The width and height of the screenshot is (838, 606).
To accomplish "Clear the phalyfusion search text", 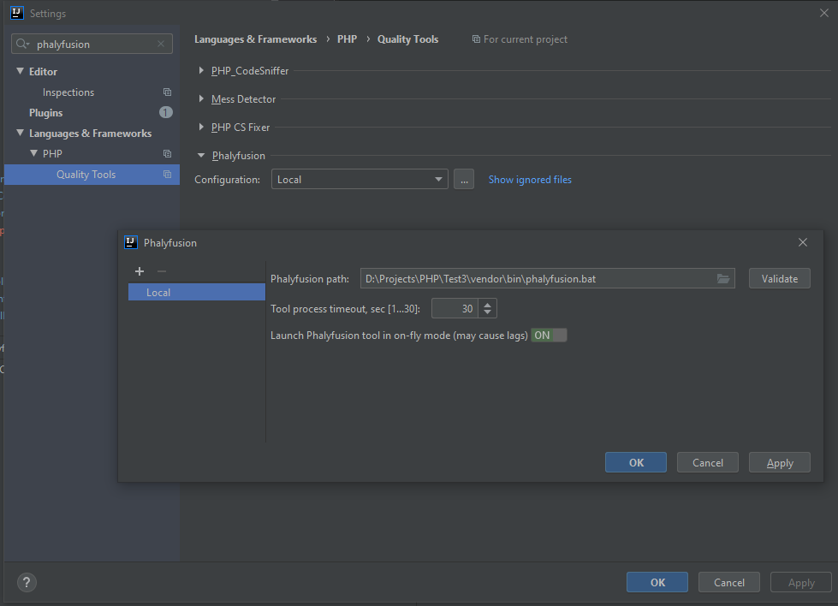I will click(161, 44).
